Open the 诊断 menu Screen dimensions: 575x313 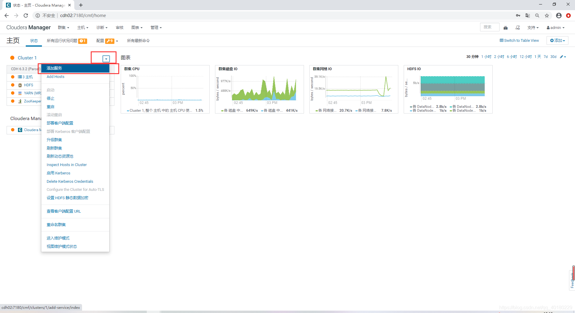pyautogui.click(x=102, y=27)
